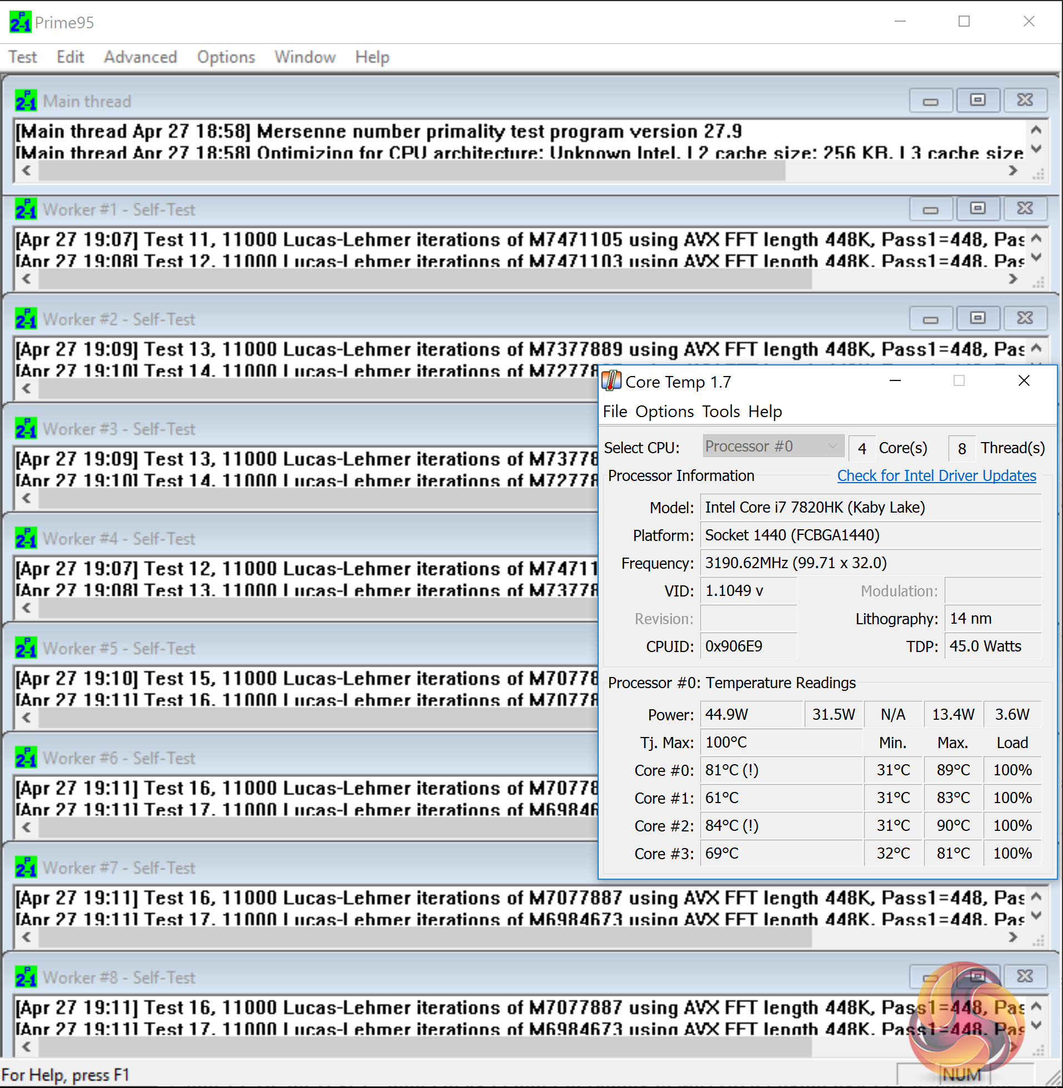The image size is (1063, 1088).
Task: Click the TDP value '45.0 Watts'
Action: tap(992, 646)
